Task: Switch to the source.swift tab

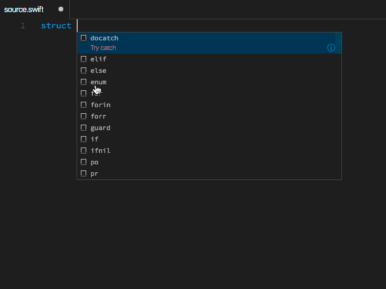Action: click(x=24, y=10)
